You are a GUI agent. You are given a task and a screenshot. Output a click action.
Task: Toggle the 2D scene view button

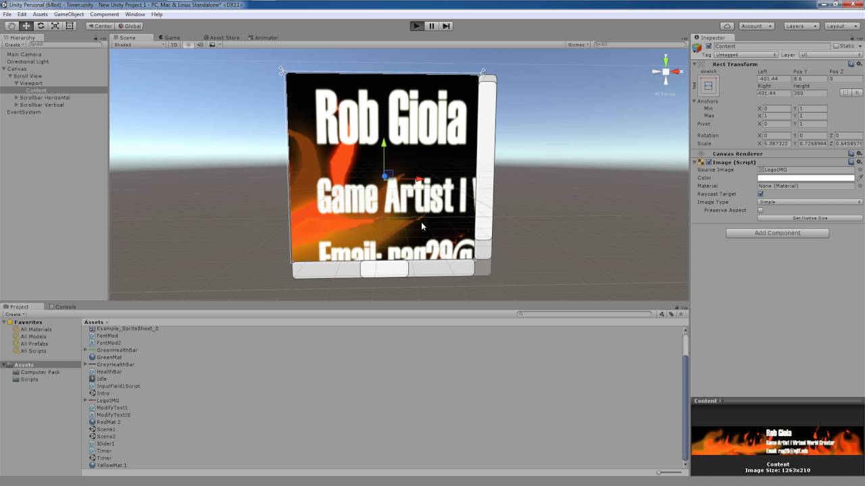pos(174,45)
